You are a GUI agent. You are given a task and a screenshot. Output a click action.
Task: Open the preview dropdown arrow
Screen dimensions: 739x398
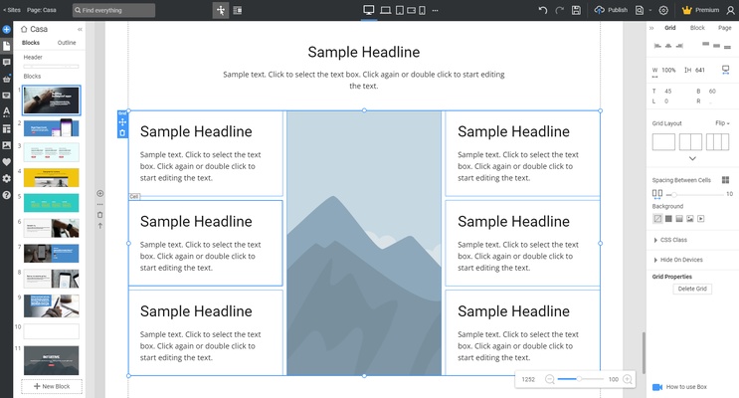[x=649, y=10]
